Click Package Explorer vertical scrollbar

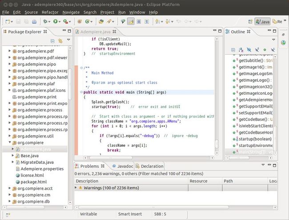click(70, 125)
